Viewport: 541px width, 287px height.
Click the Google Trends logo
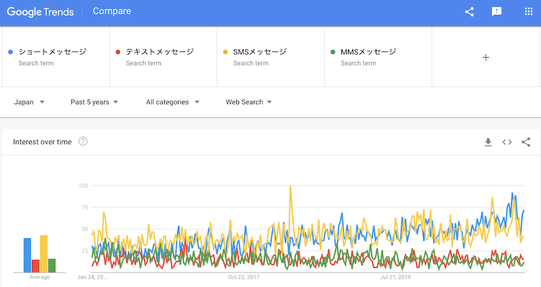[40, 11]
